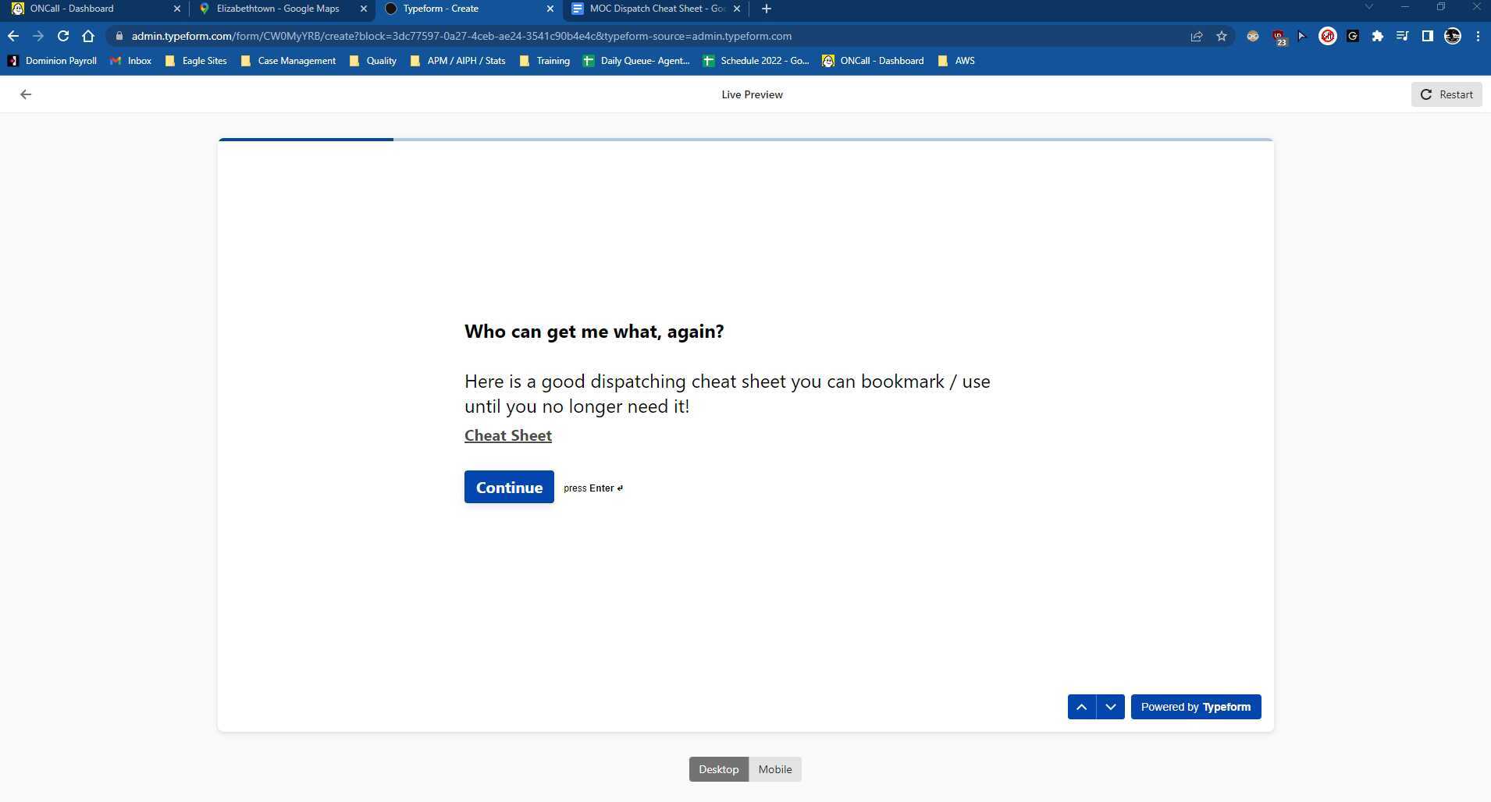The image size is (1491, 802).
Task: View site information via the lock icon
Action: (119, 36)
